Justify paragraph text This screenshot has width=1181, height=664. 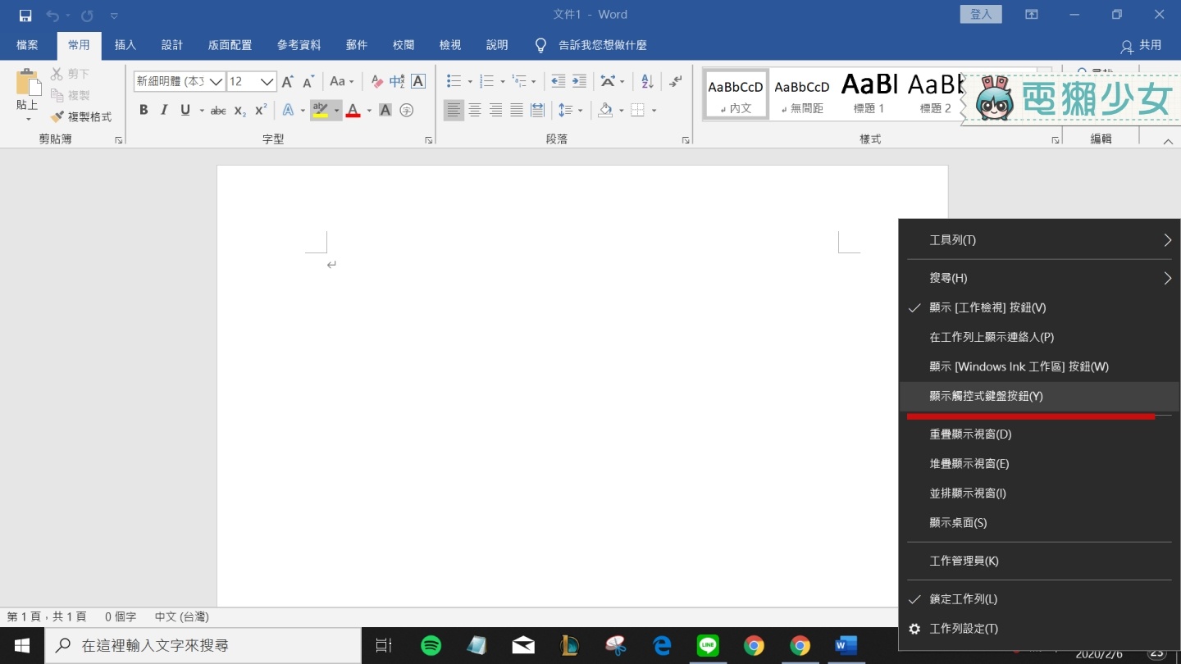pyautogui.click(x=516, y=110)
